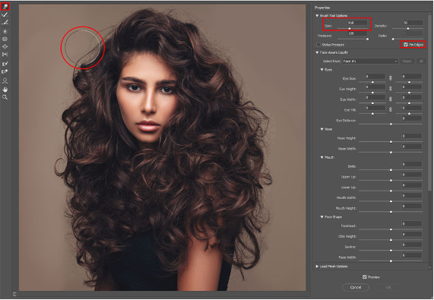Click the Eye Height link icon
Screen dimensions: 434x300
click(x=391, y=89)
